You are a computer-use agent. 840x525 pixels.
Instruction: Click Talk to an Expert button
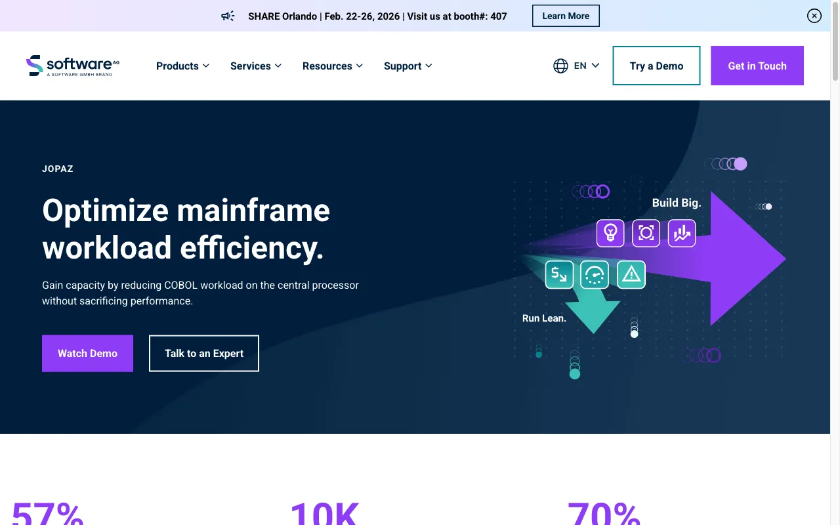pyautogui.click(x=204, y=353)
